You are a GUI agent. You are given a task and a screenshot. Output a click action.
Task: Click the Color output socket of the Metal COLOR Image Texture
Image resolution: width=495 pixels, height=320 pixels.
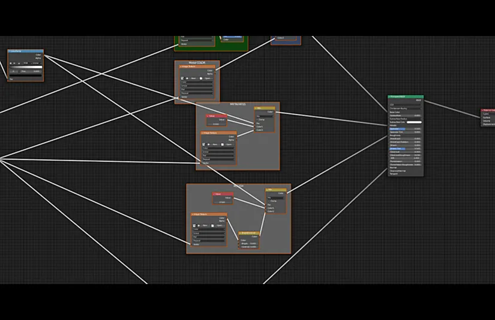(215, 71)
